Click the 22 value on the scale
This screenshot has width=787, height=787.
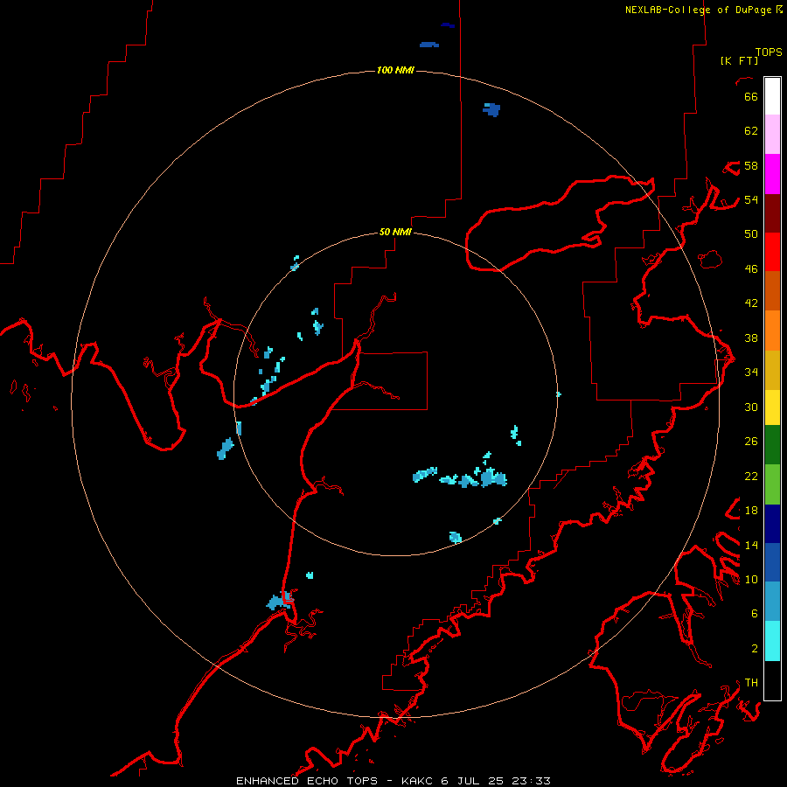(x=751, y=476)
